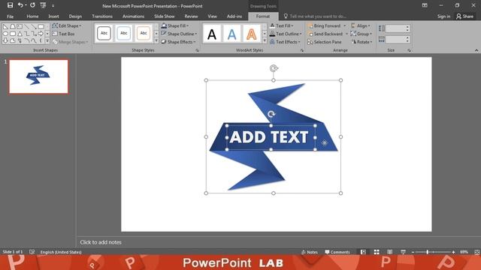481x270 pixels.
Task: Open the Selection Pane
Action: click(x=325, y=42)
